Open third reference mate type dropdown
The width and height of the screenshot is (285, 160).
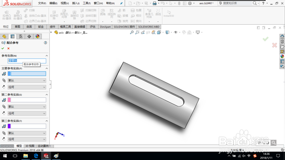point(27,133)
